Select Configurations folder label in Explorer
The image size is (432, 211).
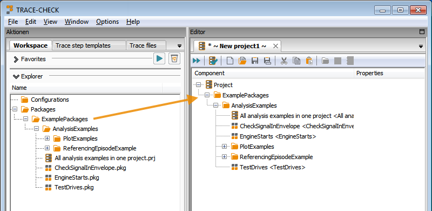[50, 100]
